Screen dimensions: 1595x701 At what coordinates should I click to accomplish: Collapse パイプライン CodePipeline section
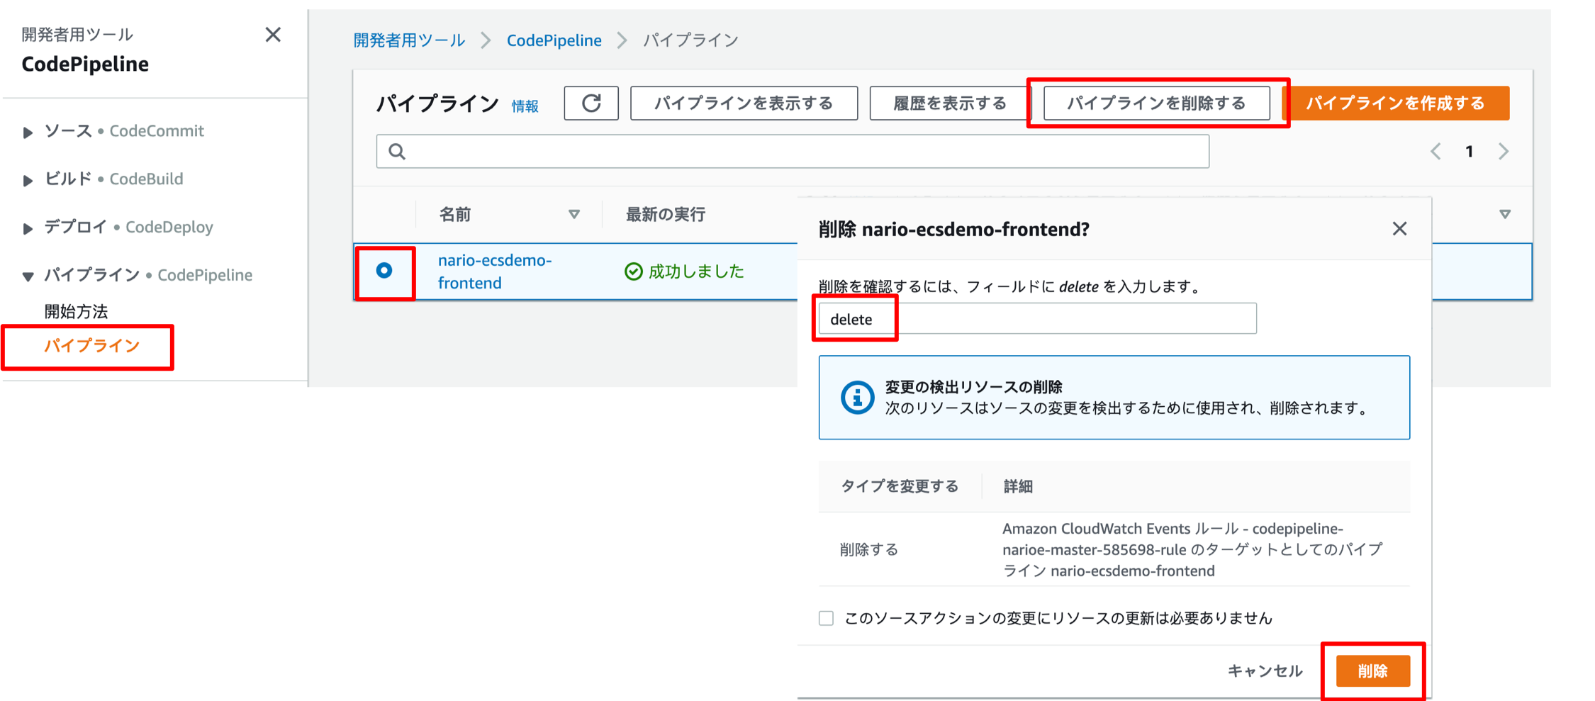28,276
